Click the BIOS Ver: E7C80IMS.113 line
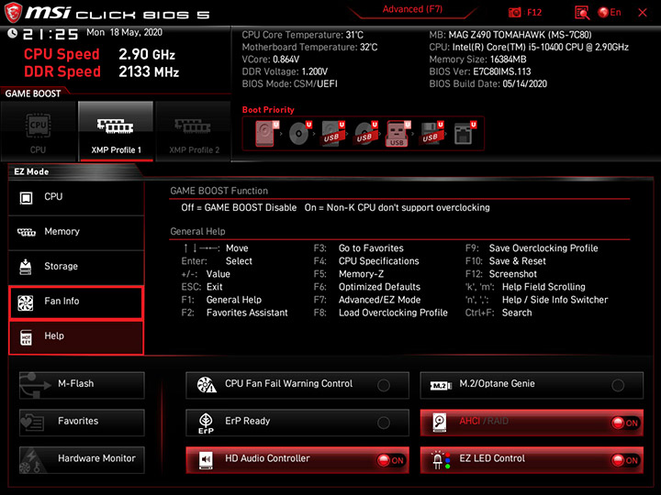Screen dimensions: 661x495 [x=480, y=71]
